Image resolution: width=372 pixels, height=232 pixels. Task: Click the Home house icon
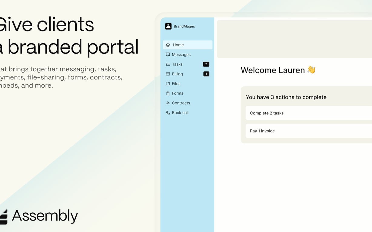tap(168, 45)
